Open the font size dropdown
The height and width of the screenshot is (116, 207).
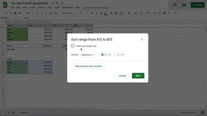(84, 13)
